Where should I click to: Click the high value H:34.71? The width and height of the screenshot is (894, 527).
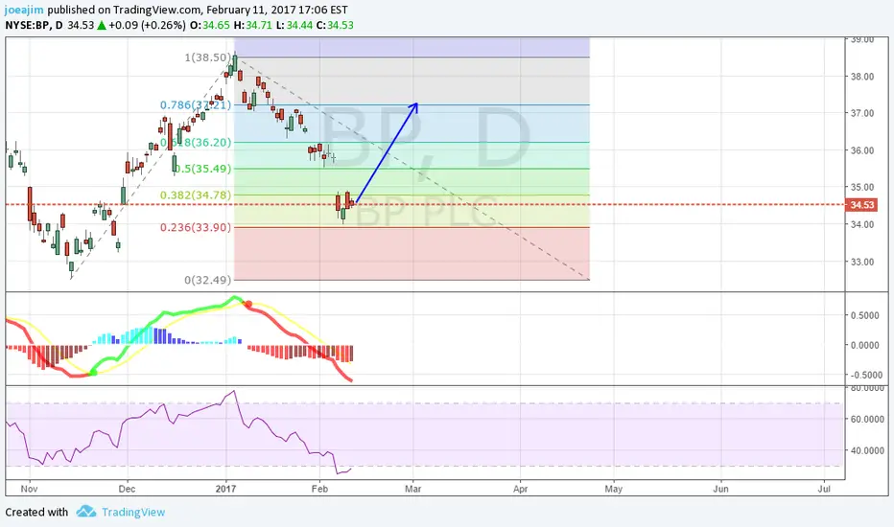pyautogui.click(x=252, y=25)
